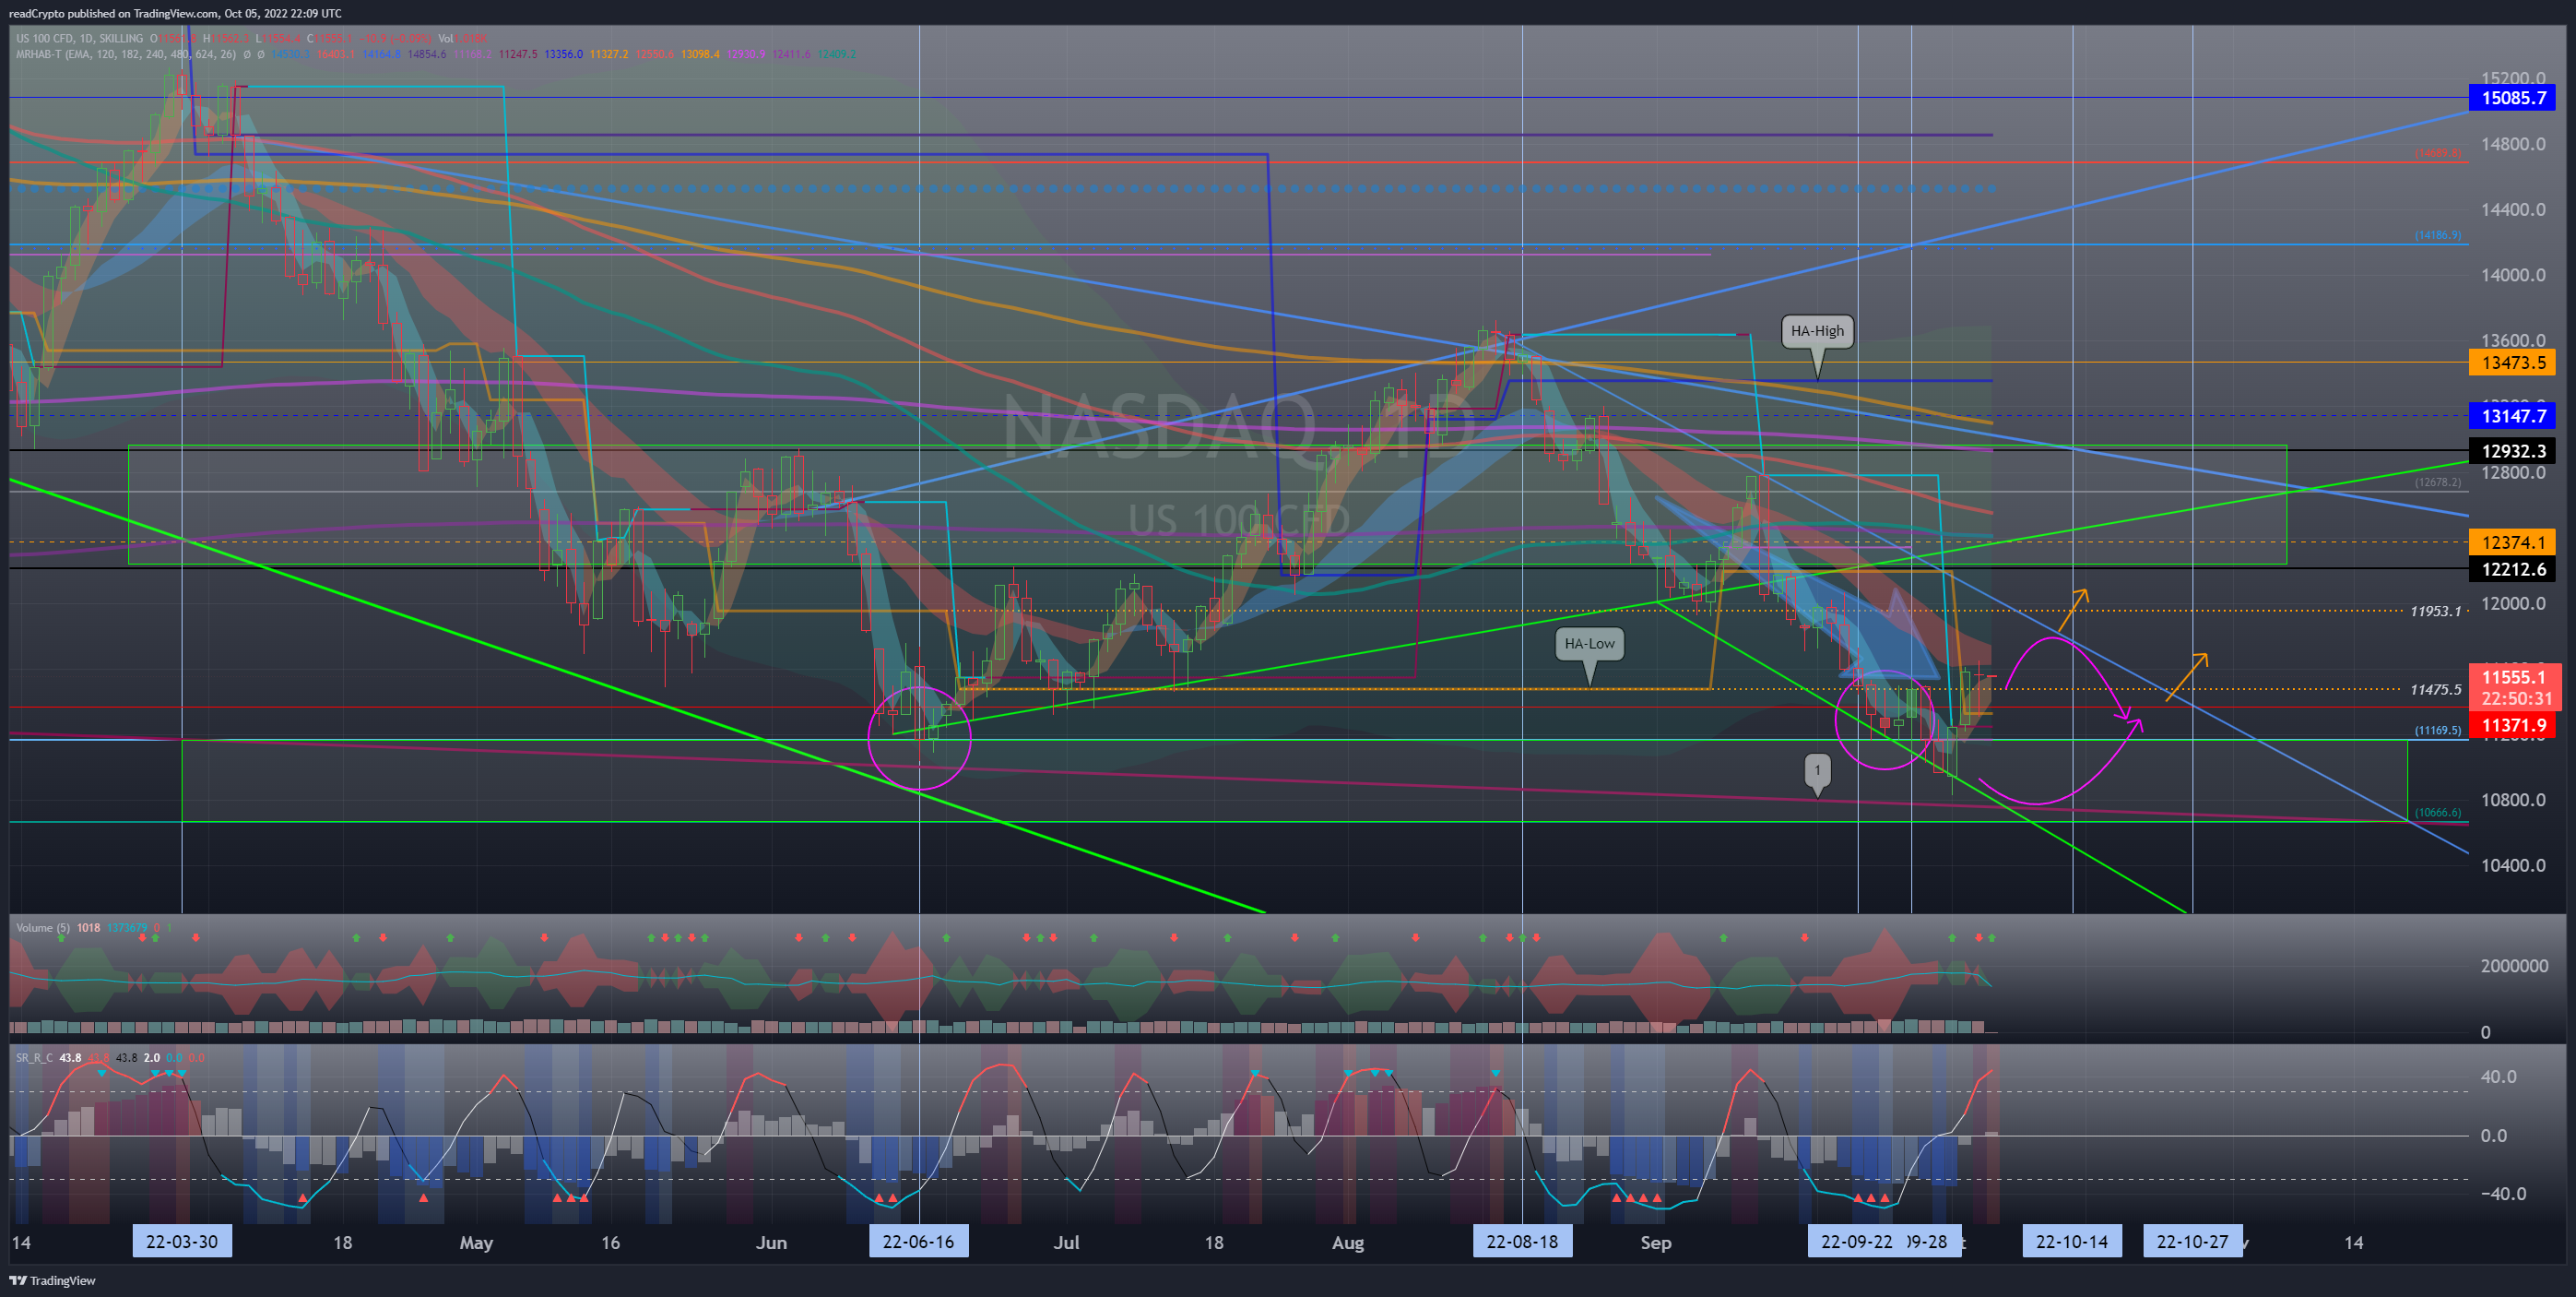Click the −40.0 oscillator scale tick

tap(2503, 1193)
